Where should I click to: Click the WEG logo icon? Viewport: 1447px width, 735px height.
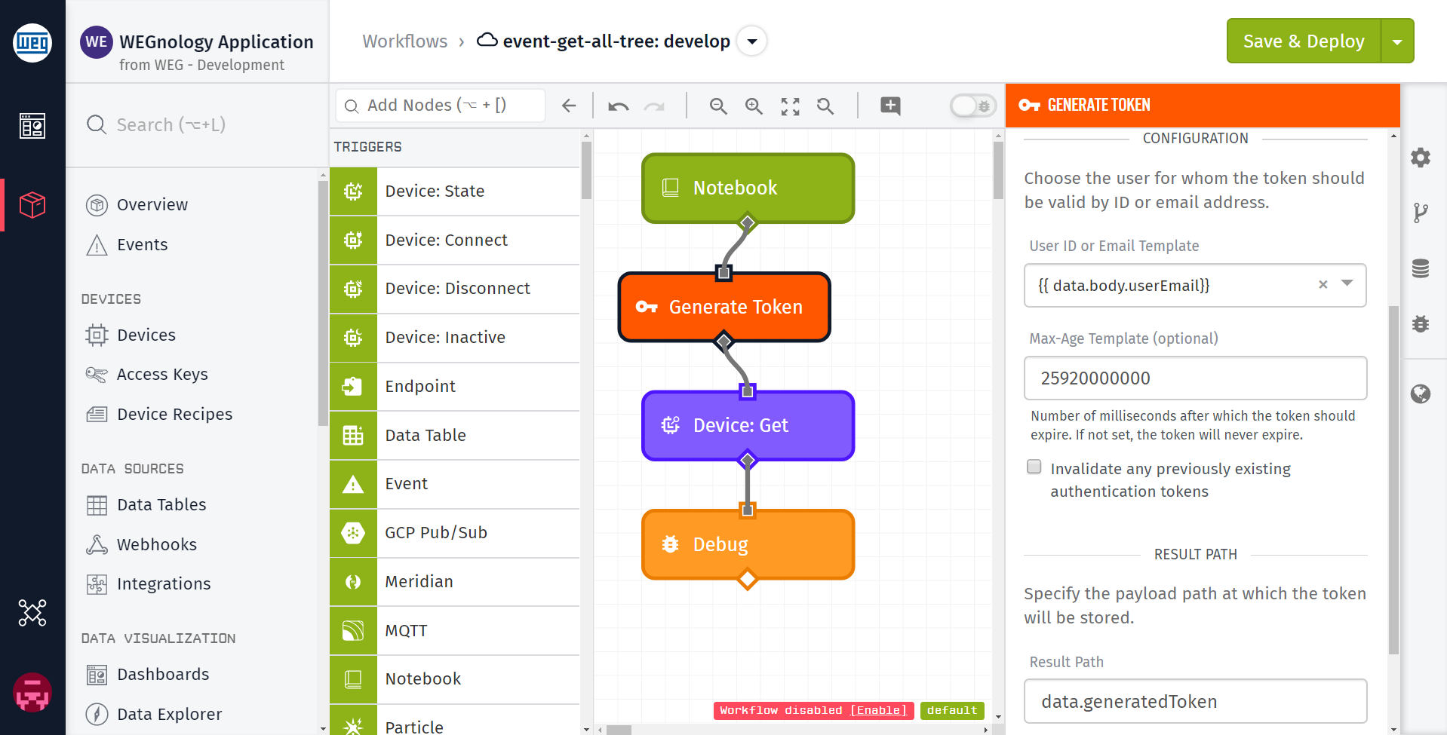[x=32, y=42]
